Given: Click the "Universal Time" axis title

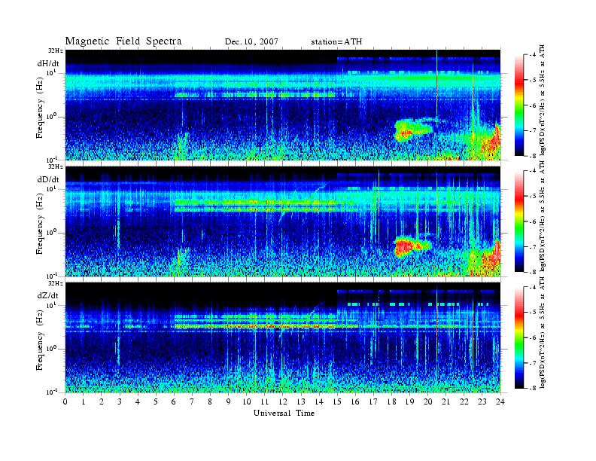Looking at the screenshot, I should [x=284, y=413].
